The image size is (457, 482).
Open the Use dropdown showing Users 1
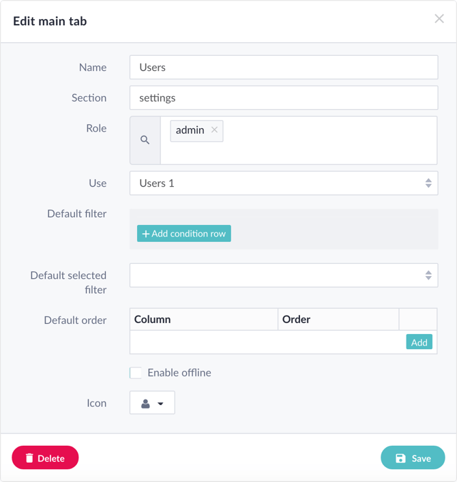284,183
